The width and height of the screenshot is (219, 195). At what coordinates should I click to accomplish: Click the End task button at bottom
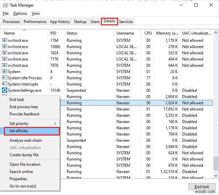pyautogui.click(x=202, y=187)
